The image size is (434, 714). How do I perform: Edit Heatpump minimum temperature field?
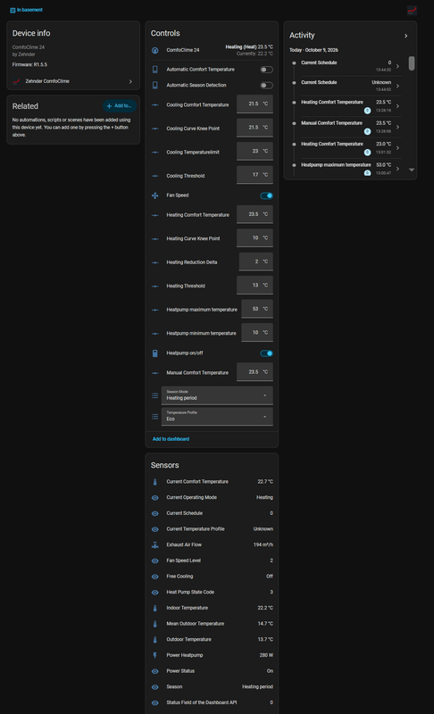click(257, 333)
